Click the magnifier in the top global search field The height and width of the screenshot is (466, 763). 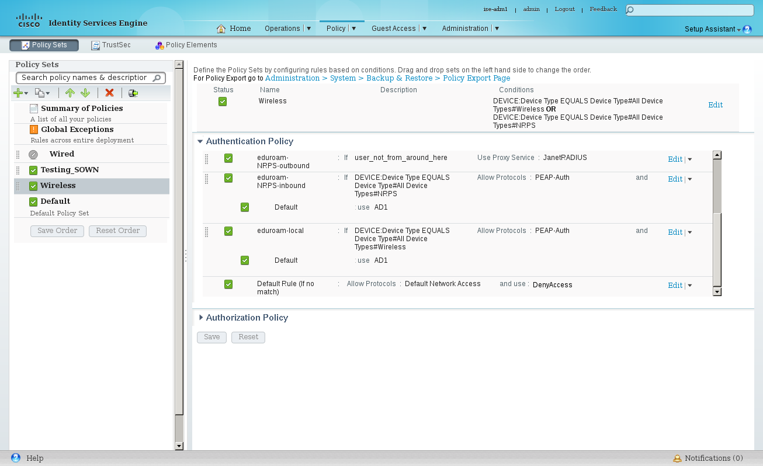pos(630,11)
